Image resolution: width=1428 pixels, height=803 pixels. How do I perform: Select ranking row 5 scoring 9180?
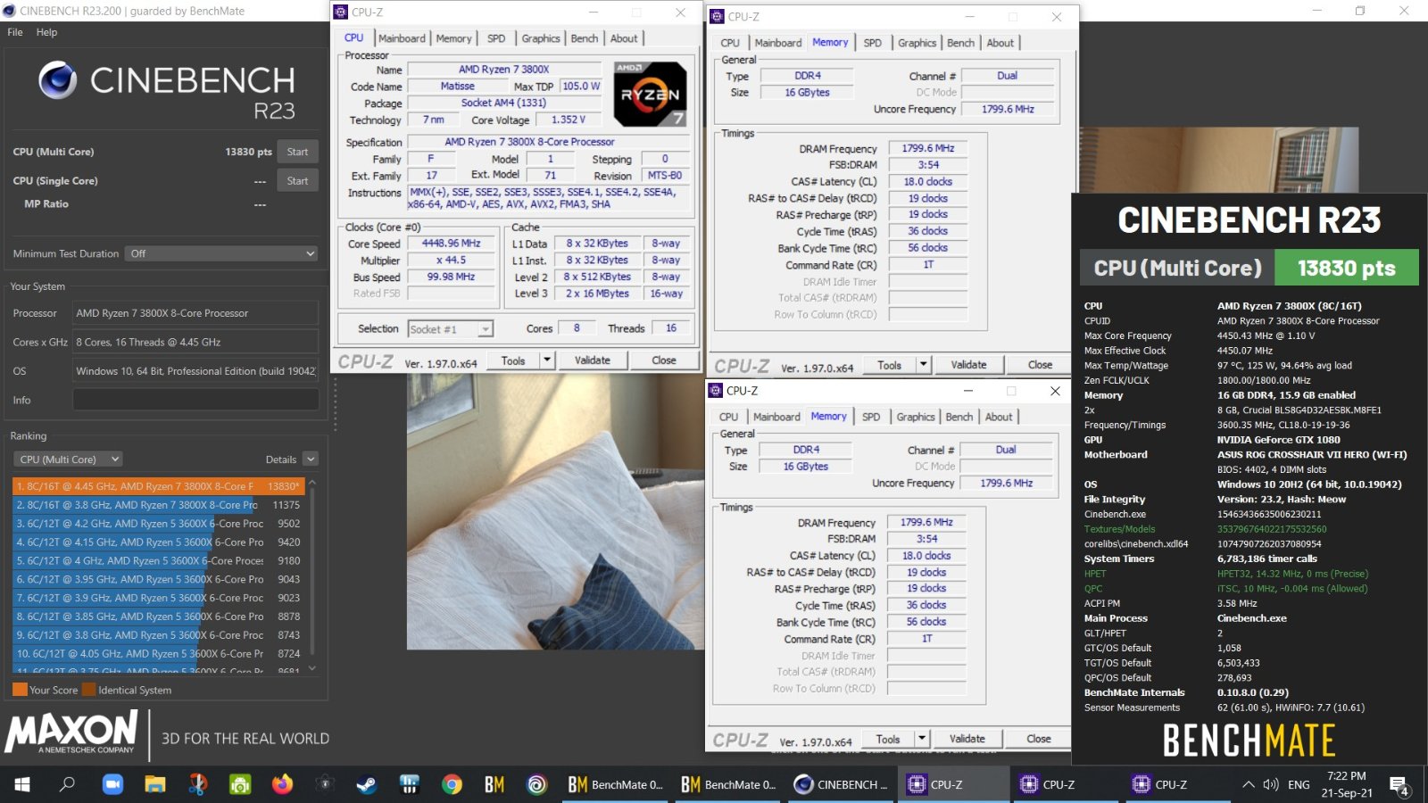point(158,561)
